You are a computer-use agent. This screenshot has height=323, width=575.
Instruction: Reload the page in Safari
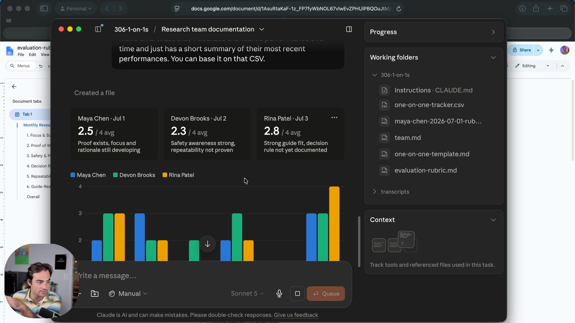tap(399, 9)
